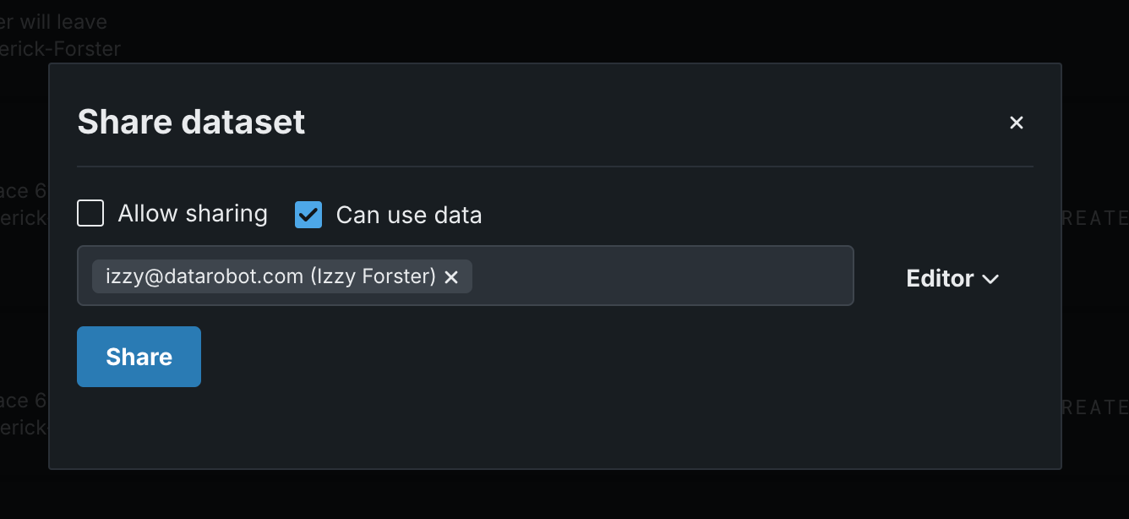Screen dimensions: 1129x519
Task: Click empty area of the recipients field
Action: (659, 276)
